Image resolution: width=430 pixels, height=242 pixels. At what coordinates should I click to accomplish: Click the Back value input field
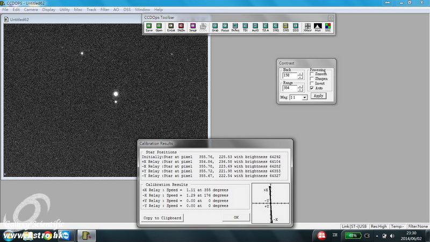coord(289,75)
